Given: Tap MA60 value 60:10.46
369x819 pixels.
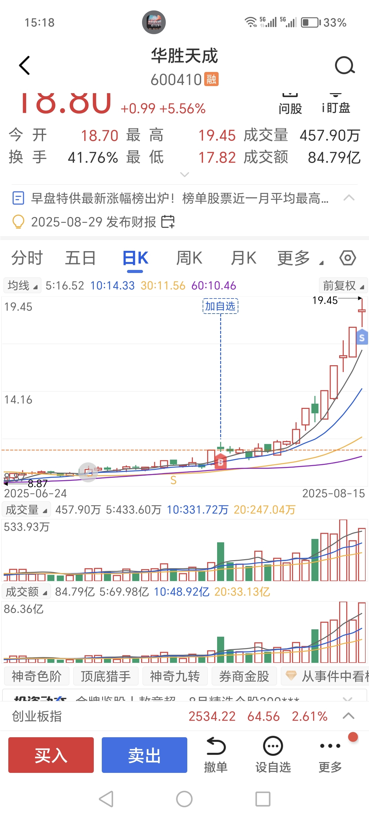Looking at the screenshot, I should [x=214, y=285].
